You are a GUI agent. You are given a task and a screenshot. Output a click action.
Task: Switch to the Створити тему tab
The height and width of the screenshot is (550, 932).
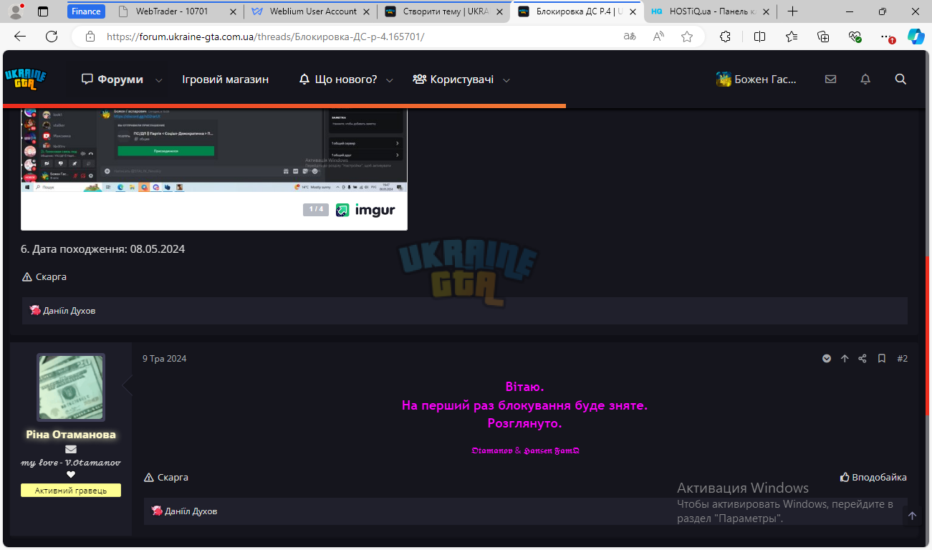tap(444, 11)
